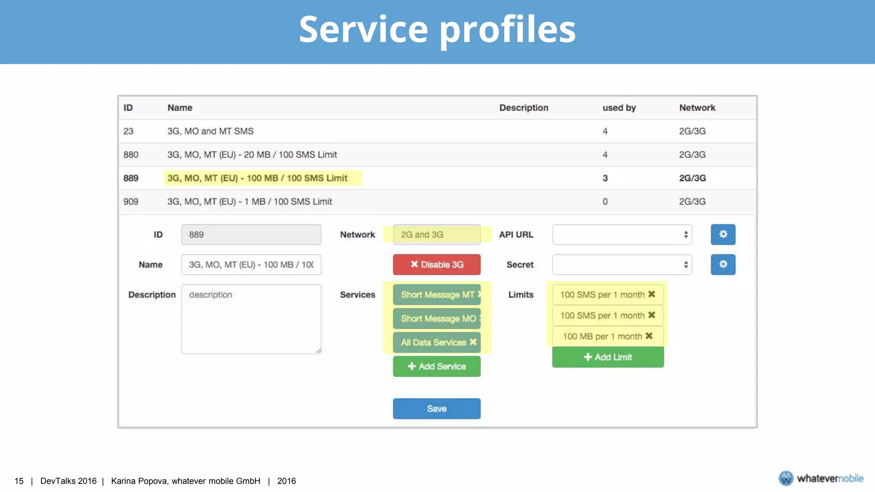Click the gear icon next to API URL
Viewport: 875px width, 492px height.
click(x=723, y=234)
